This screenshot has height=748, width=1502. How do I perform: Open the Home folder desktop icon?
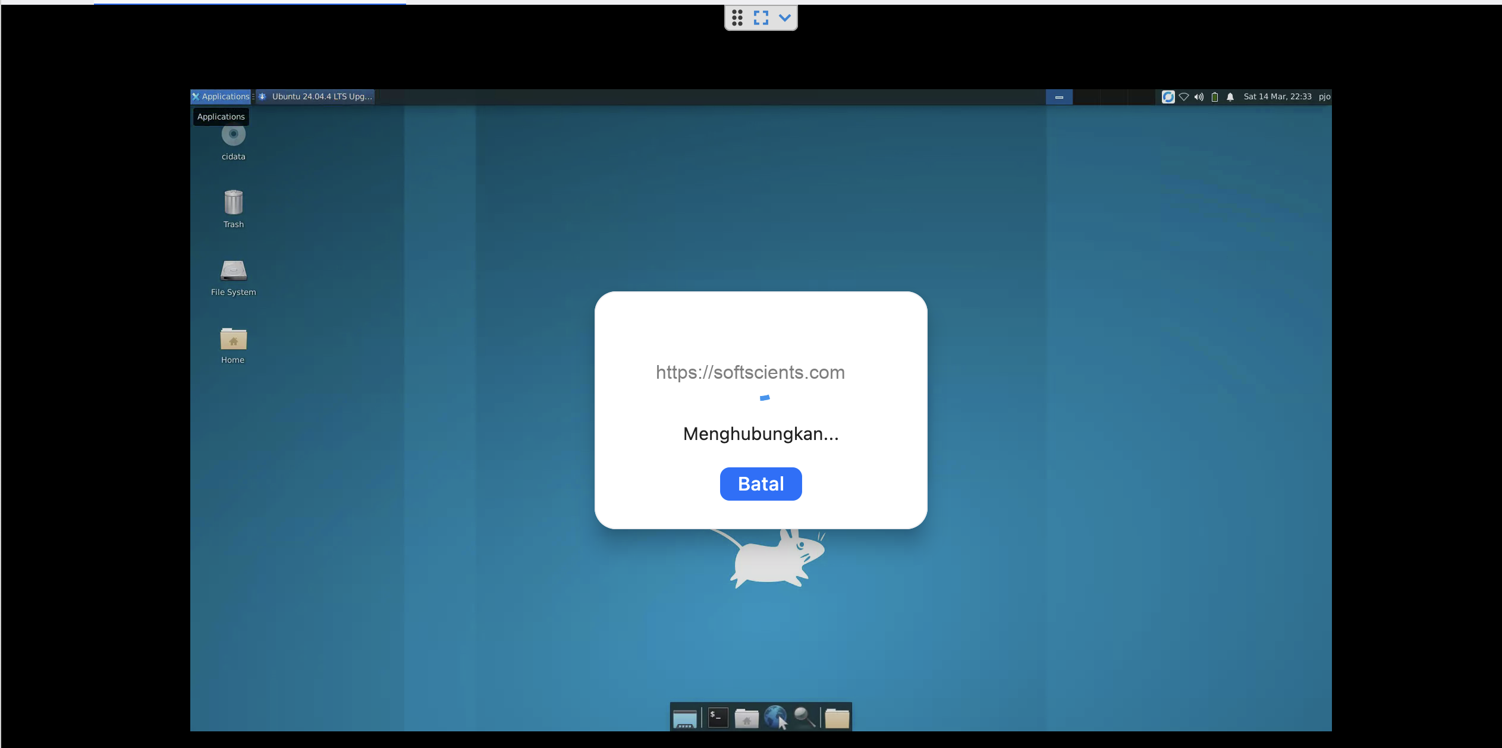click(x=233, y=340)
